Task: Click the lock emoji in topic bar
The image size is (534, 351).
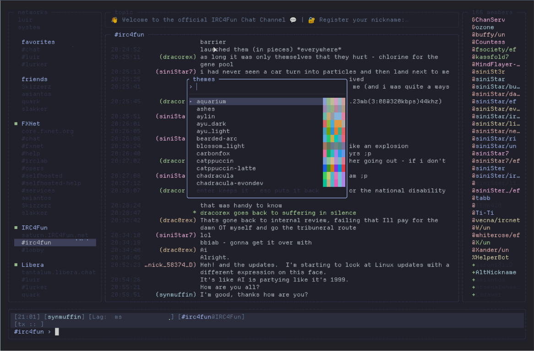Action: (x=311, y=20)
